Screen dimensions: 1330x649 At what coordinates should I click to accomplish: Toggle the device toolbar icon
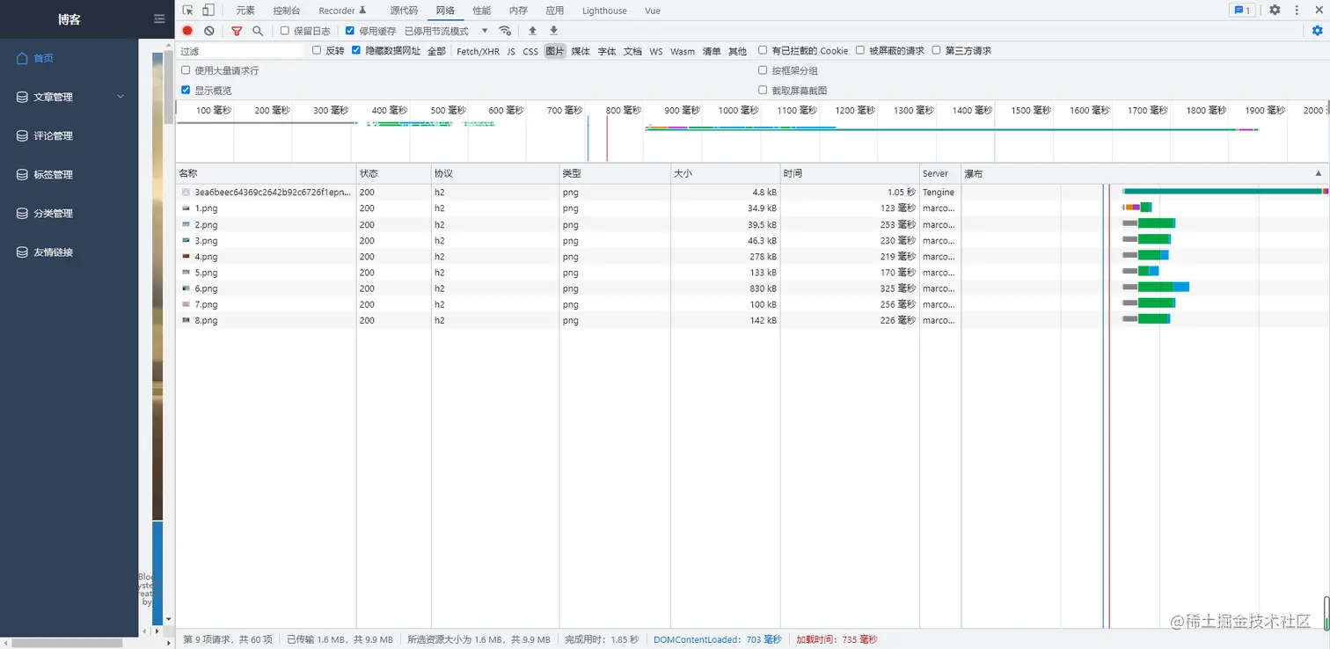click(x=208, y=11)
